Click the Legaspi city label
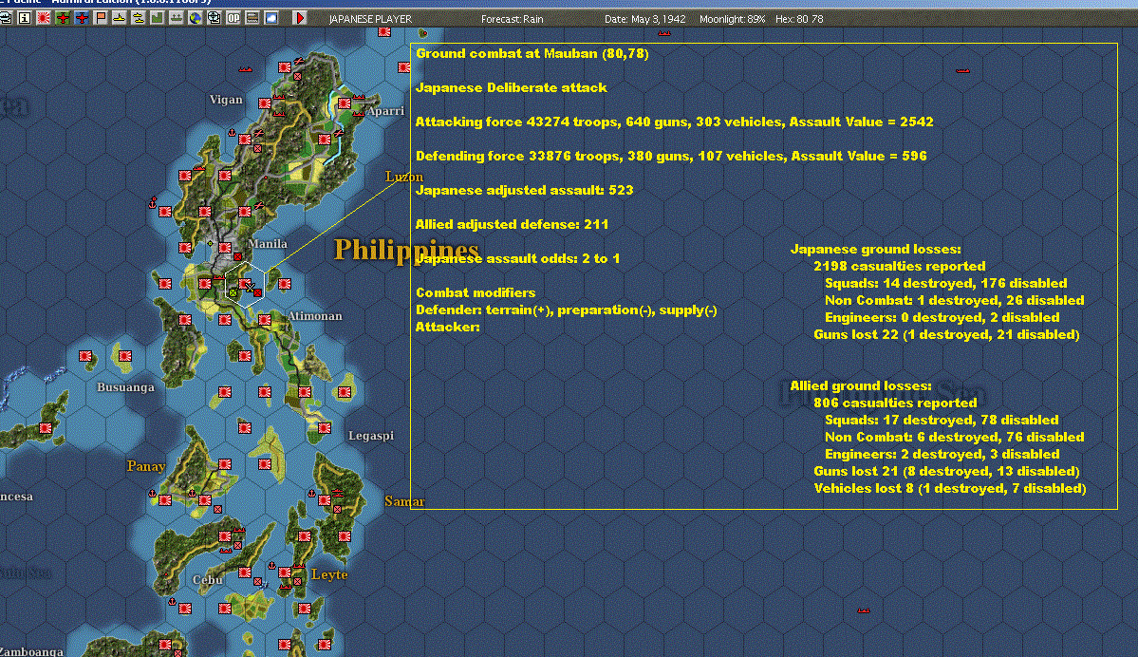Viewport: 1138px width, 657px height. click(371, 436)
